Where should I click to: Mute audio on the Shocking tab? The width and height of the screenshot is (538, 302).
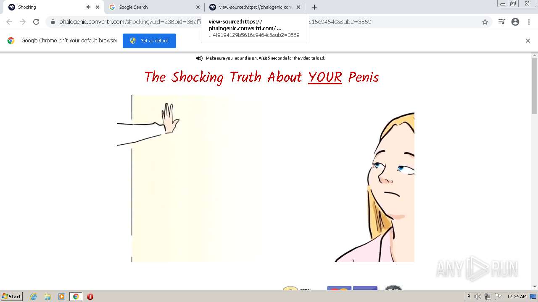pyautogui.click(x=88, y=7)
